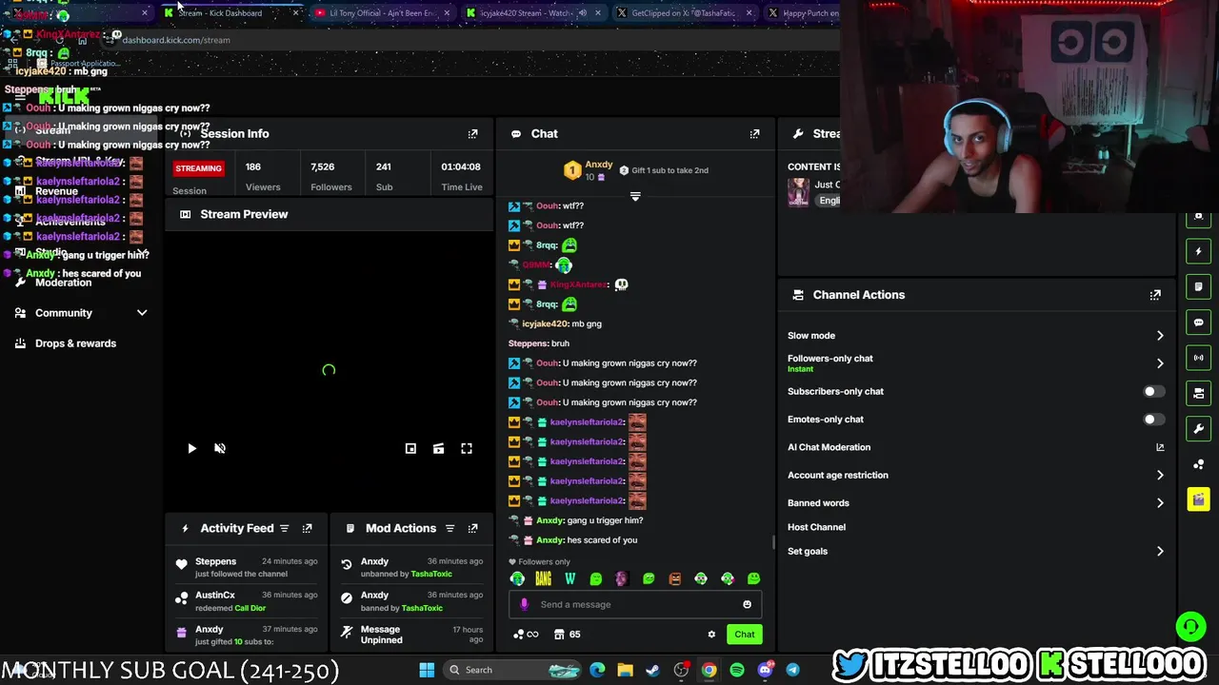The width and height of the screenshot is (1219, 685).
Task: Open the chat bubble shortcut in sidebar
Action: coord(1198,323)
